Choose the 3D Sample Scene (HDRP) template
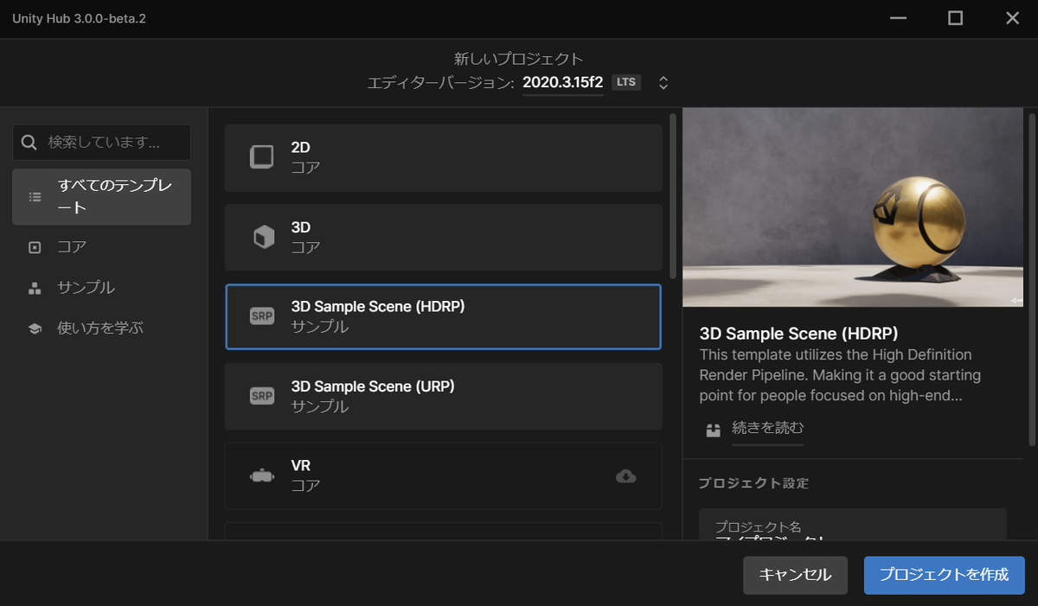Screen dimensions: 1038x606 [x=443, y=316]
